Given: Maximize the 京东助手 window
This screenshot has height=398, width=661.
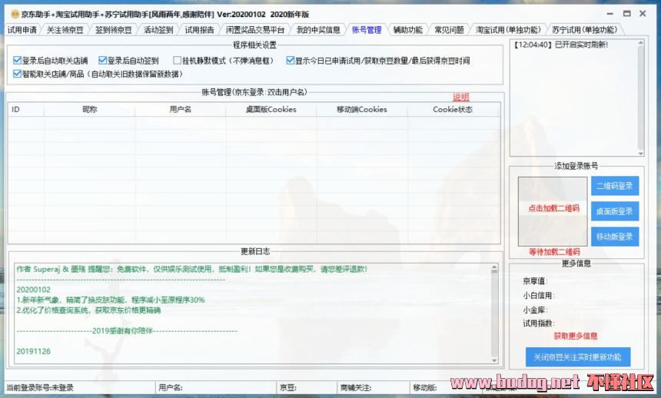Looking at the screenshot, I should click(x=627, y=14).
